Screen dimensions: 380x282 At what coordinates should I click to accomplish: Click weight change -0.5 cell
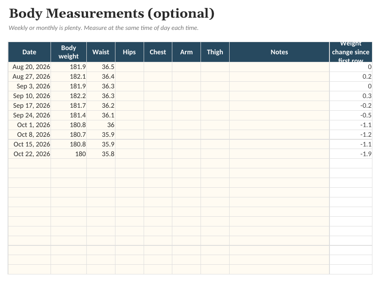[x=351, y=115]
